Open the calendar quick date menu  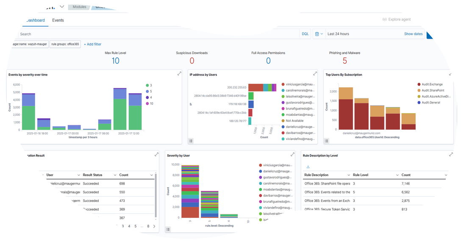(319, 34)
